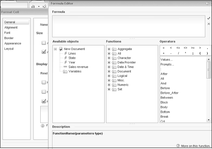Image resolution: width=212 pixels, height=149 pixels.
Task: Select the Sales revenue measure object
Action: click(78, 67)
